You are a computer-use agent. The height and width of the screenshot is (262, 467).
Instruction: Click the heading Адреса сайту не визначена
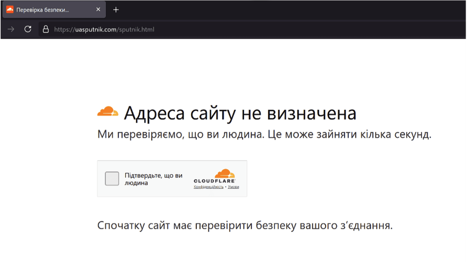point(240,113)
